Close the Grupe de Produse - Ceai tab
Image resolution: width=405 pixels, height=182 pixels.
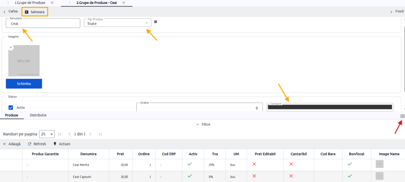(x=125, y=3)
